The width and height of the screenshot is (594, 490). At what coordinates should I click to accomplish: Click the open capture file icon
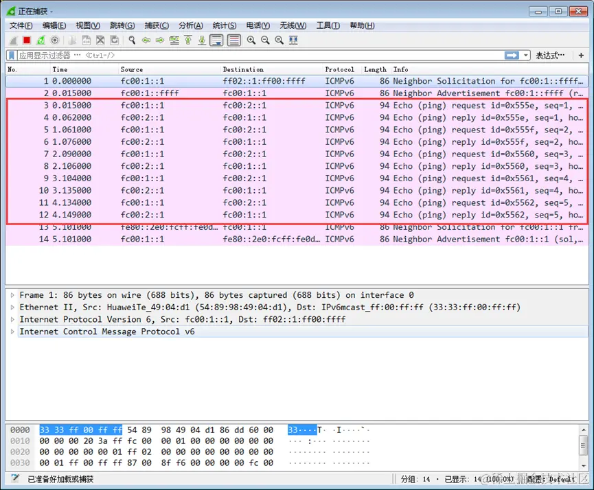(x=72, y=40)
